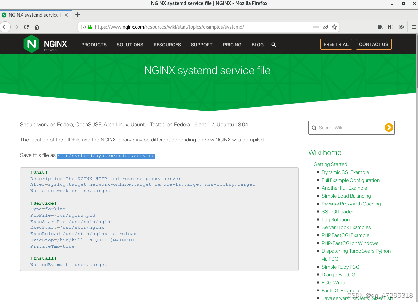418x302 pixels.
Task: Open Log Rotation link
Action: click(x=335, y=220)
